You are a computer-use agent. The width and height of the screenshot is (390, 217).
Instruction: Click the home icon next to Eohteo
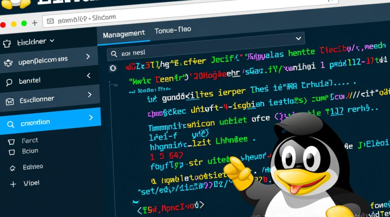click(12, 167)
